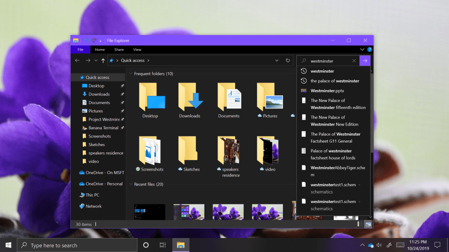Screen dimensions: 449x252
Task: Open Task View on taskbar
Action: tap(163, 245)
